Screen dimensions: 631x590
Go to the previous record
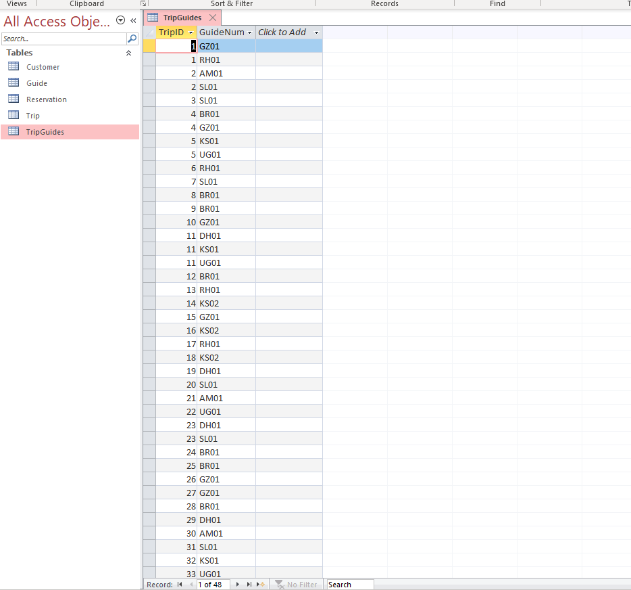coord(190,584)
